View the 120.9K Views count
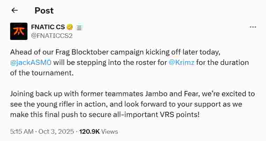This screenshot has width=266, height=141. click(x=98, y=132)
